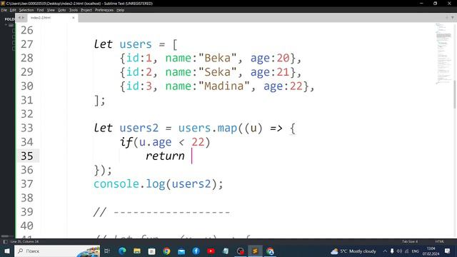Viewport: 457px width, 257px height.
Task: Open Tab Size: 4 indentation selector
Action: [410, 241]
